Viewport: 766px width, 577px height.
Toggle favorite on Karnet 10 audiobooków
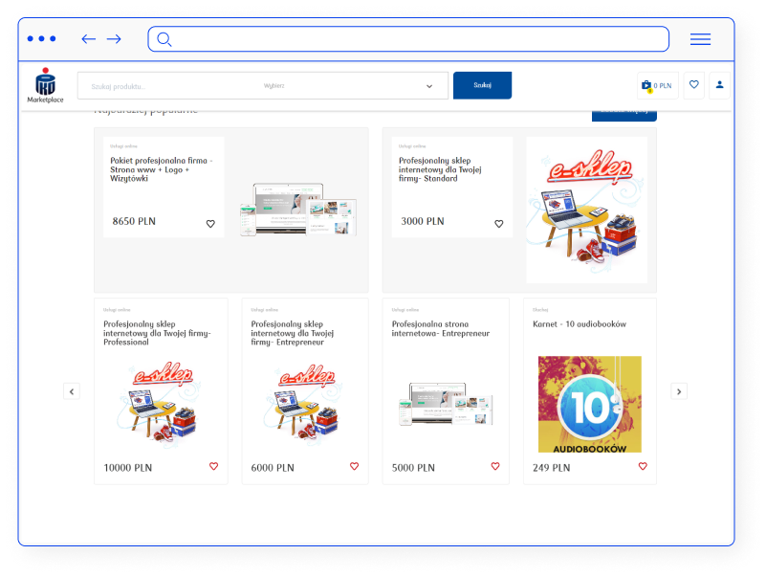tap(643, 467)
